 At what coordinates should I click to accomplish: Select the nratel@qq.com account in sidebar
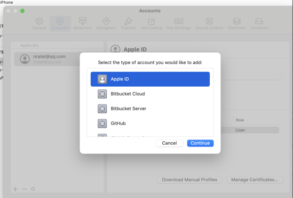coord(47,59)
